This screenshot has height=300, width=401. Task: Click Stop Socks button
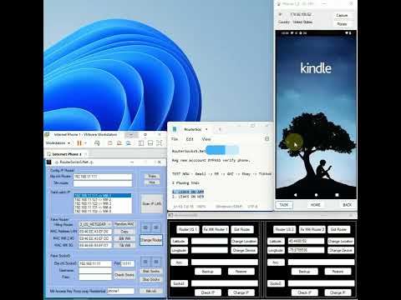(151, 279)
